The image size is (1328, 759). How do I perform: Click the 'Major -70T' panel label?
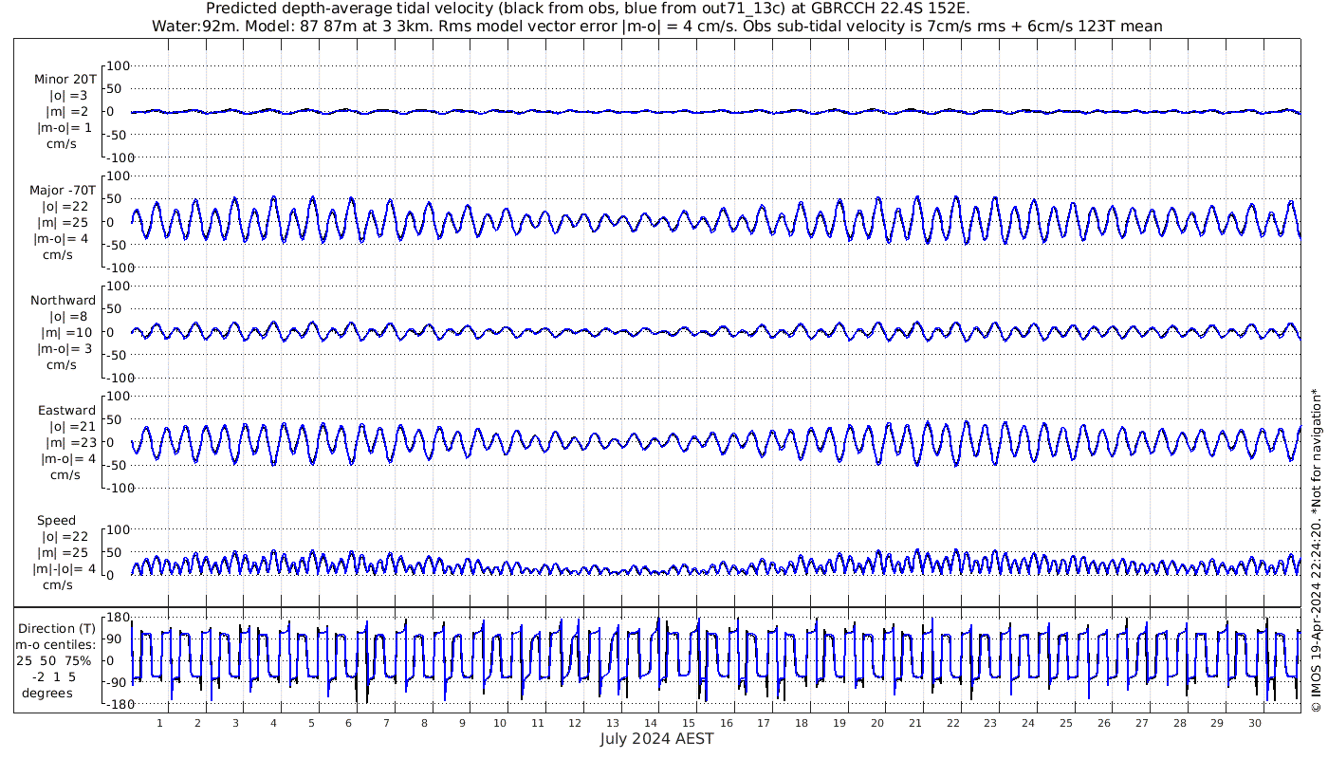tap(63, 190)
